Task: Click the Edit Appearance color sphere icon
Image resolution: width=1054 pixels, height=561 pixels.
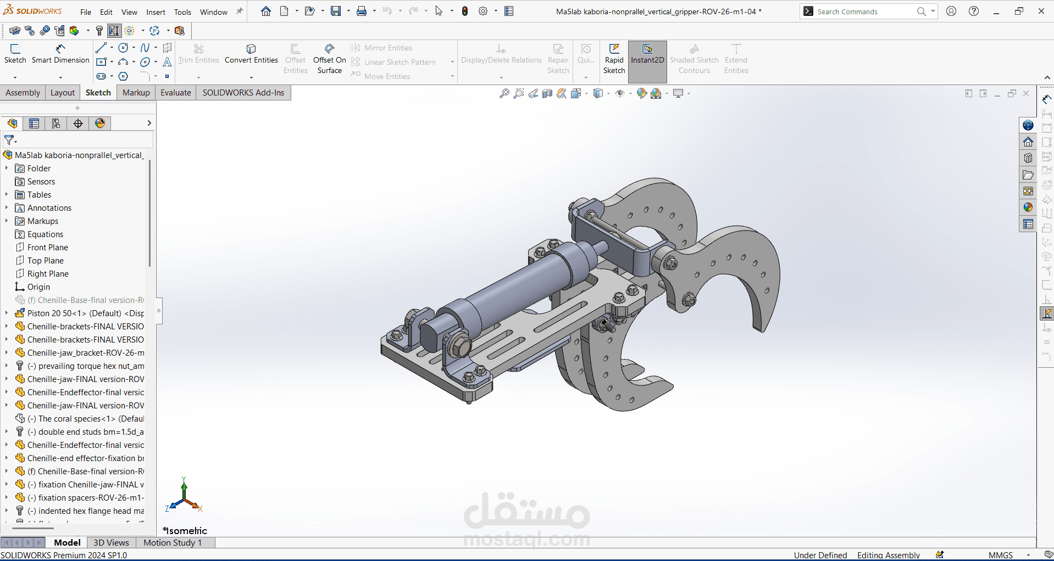Action: coord(641,94)
